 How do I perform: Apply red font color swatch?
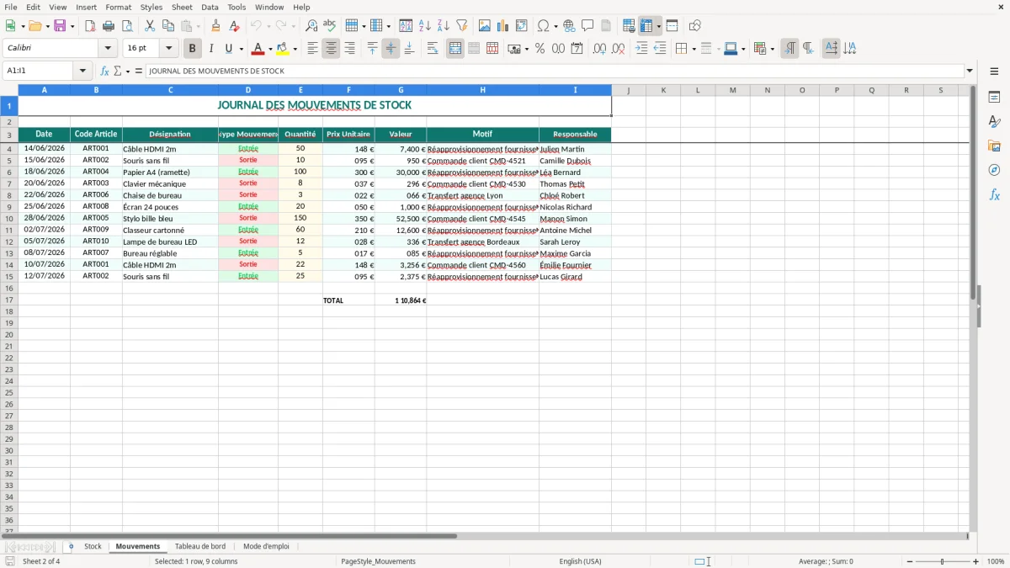click(258, 49)
